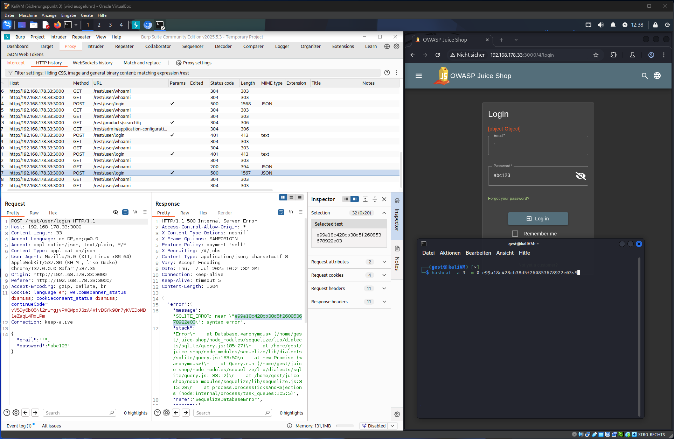674x439 pixels.
Task: Bookmark the page with the star icon
Action: [x=596, y=55]
